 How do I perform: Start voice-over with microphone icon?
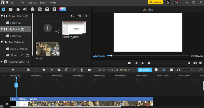click(x=82, y=70)
